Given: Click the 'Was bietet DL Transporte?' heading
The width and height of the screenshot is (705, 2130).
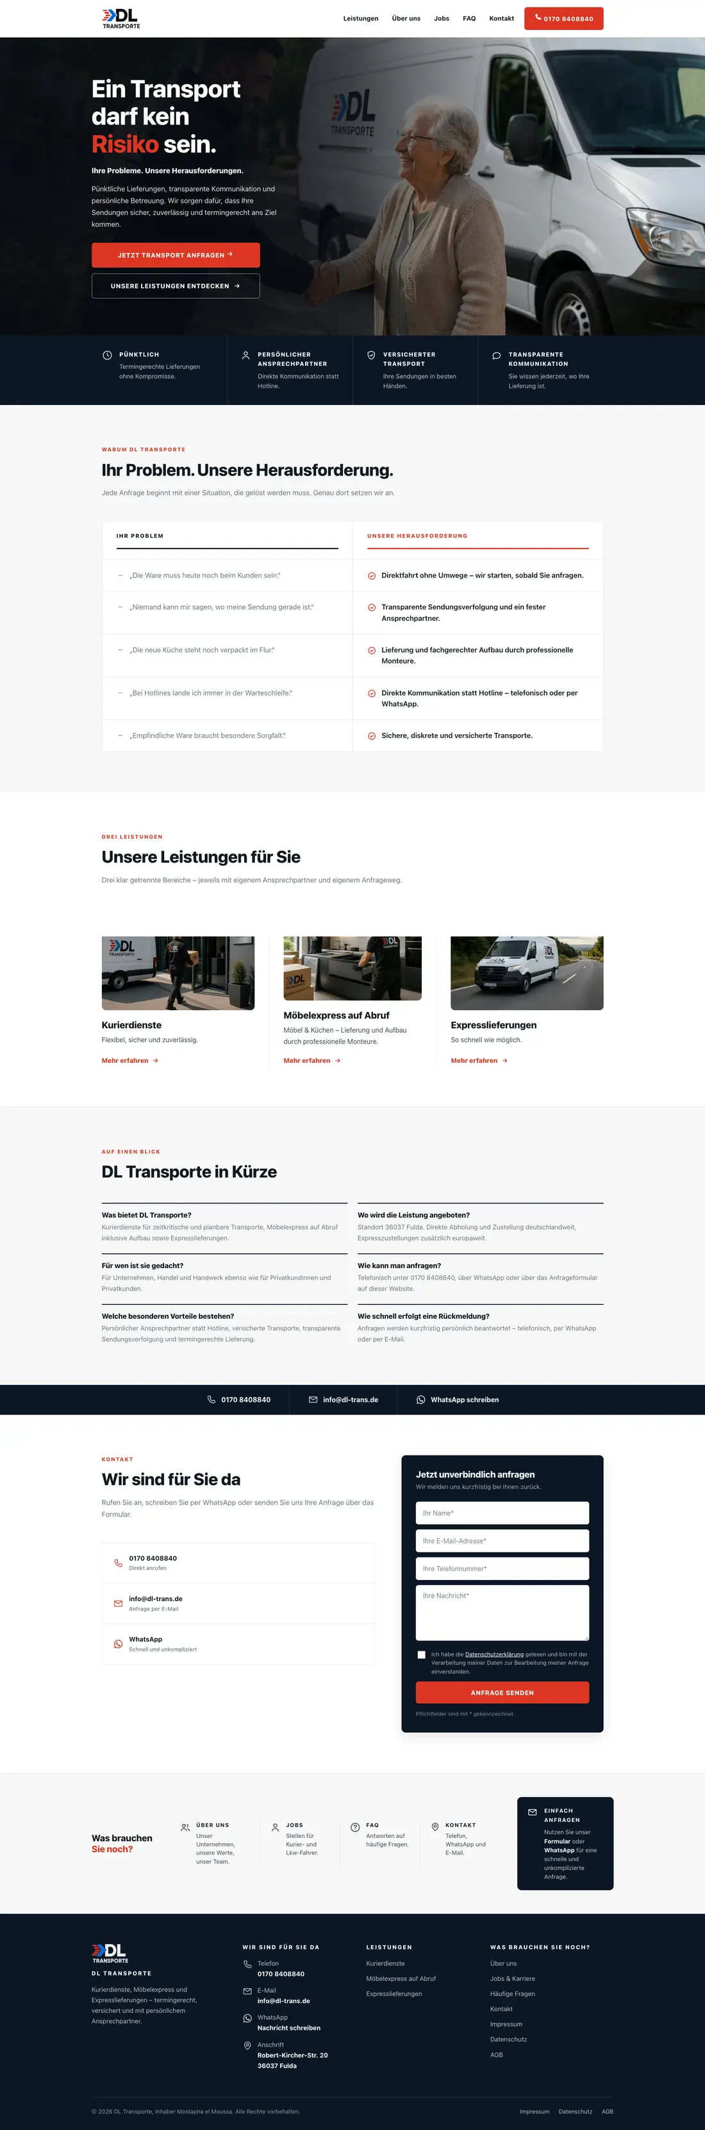Looking at the screenshot, I should coord(146,1215).
